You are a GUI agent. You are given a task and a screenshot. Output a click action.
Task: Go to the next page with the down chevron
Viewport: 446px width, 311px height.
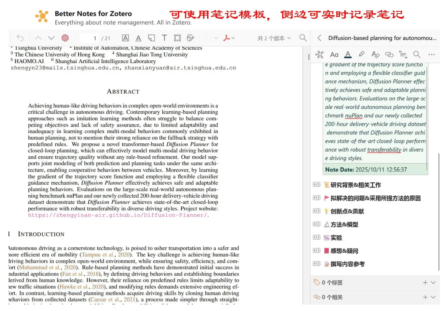pos(51,38)
